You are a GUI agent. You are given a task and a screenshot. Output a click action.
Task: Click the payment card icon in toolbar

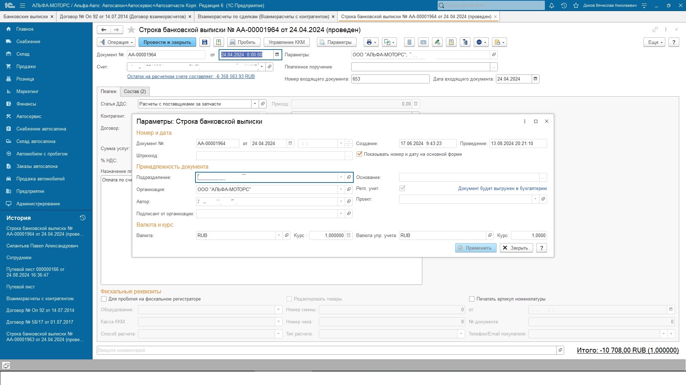click(x=423, y=42)
